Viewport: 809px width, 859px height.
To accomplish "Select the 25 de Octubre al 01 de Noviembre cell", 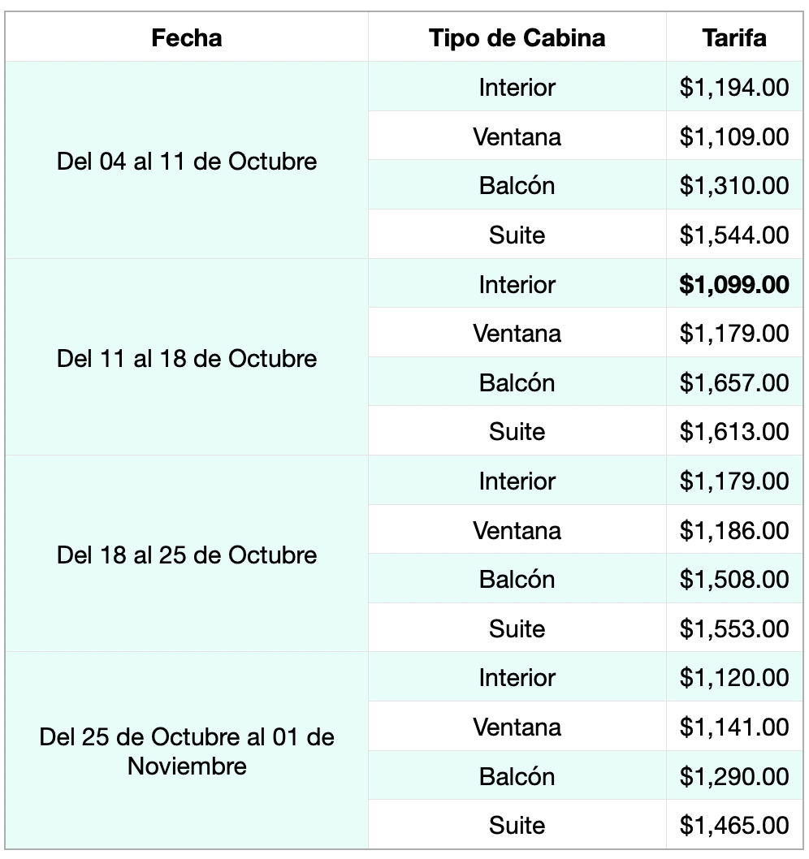I will [187, 750].
